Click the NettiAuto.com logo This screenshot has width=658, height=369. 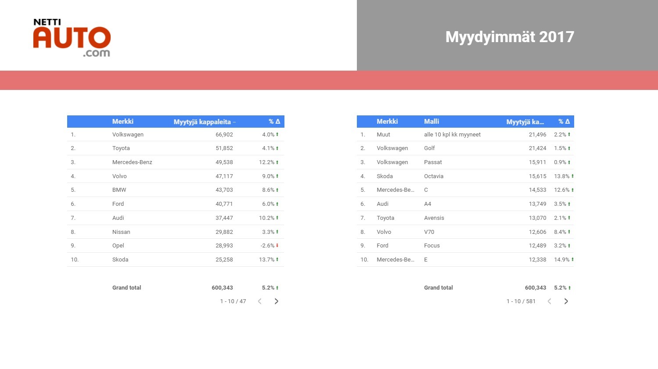click(x=72, y=38)
